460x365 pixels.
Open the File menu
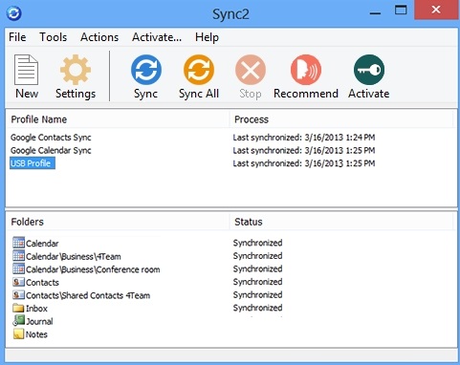click(x=17, y=37)
